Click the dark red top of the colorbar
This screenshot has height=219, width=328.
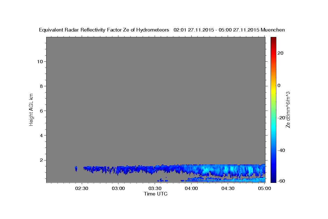(273, 39)
